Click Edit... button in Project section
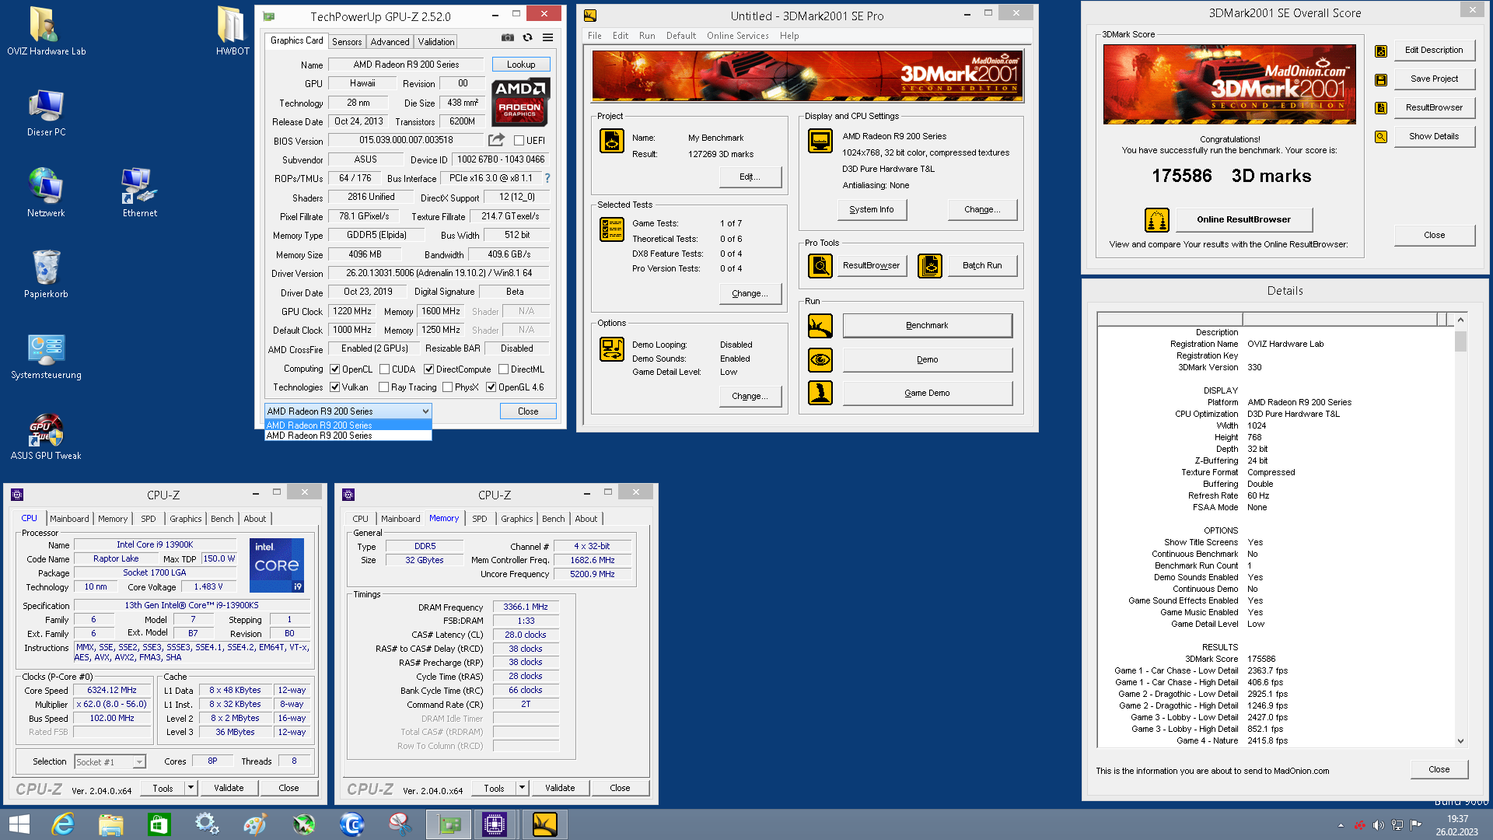The width and height of the screenshot is (1493, 840). point(750,177)
